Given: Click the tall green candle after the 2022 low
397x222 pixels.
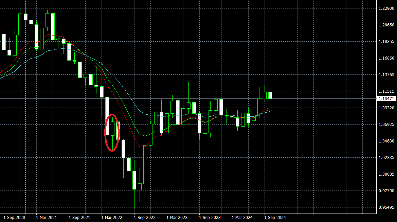Looking at the screenshot, I should tap(145, 164).
